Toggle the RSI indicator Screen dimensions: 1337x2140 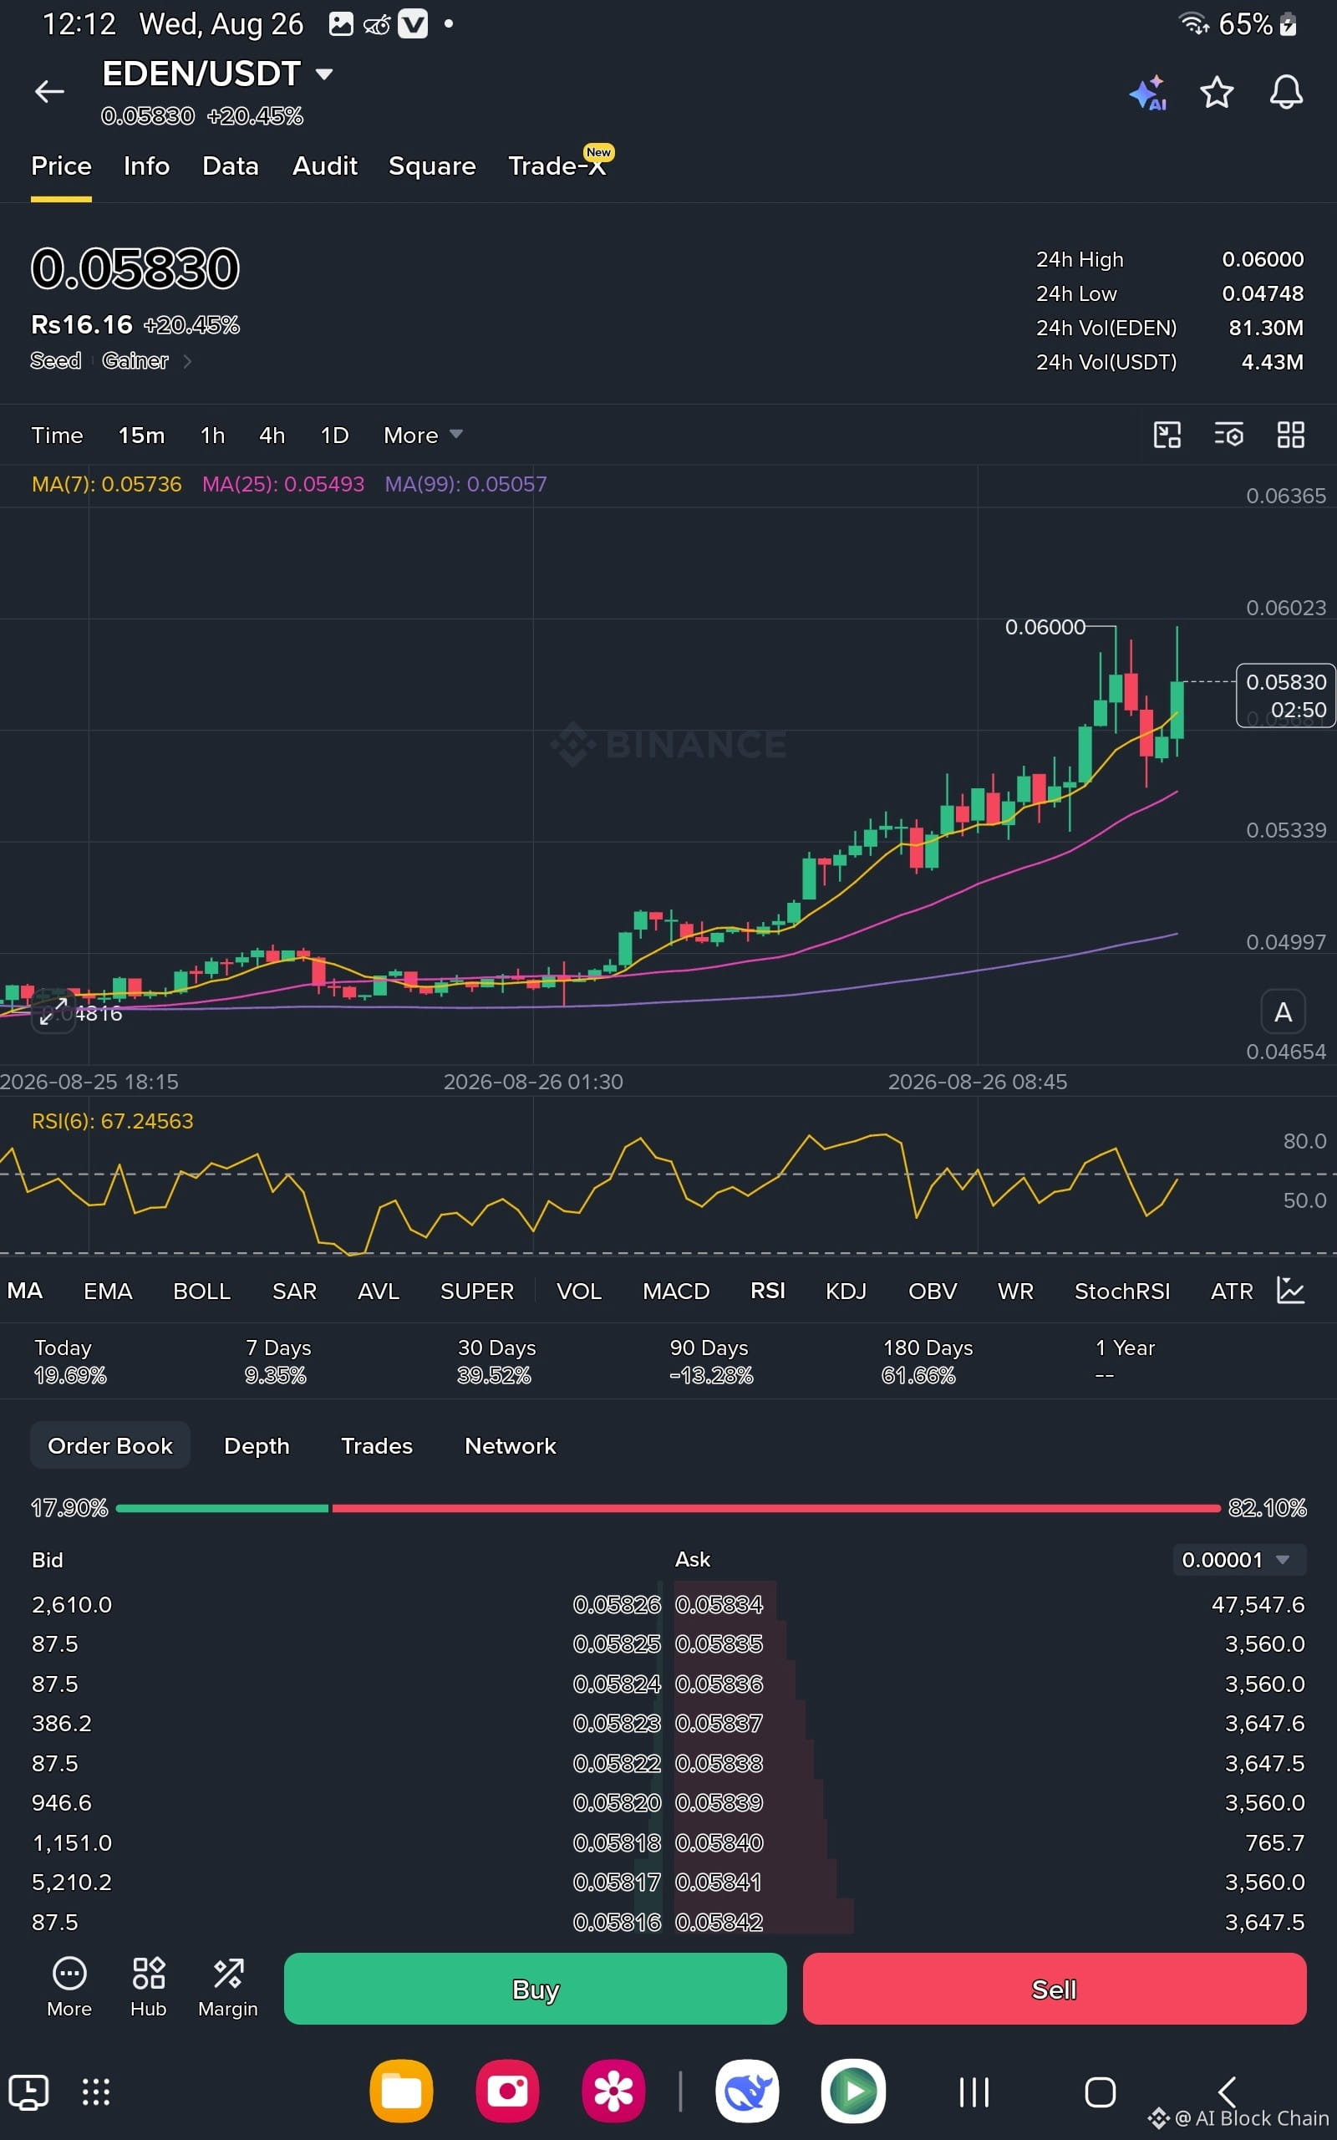click(x=768, y=1290)
